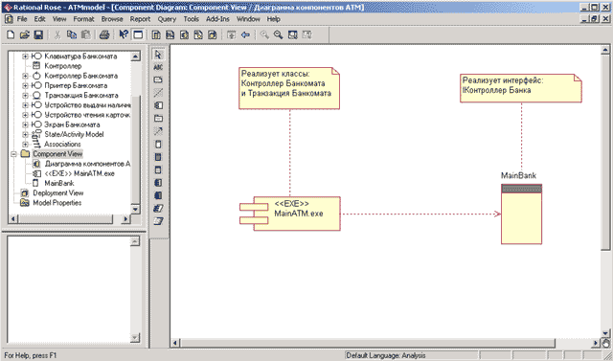Toggle the View Documentation window button
The height and width of the screenshot is (361, 613).
tap(138, 34)
